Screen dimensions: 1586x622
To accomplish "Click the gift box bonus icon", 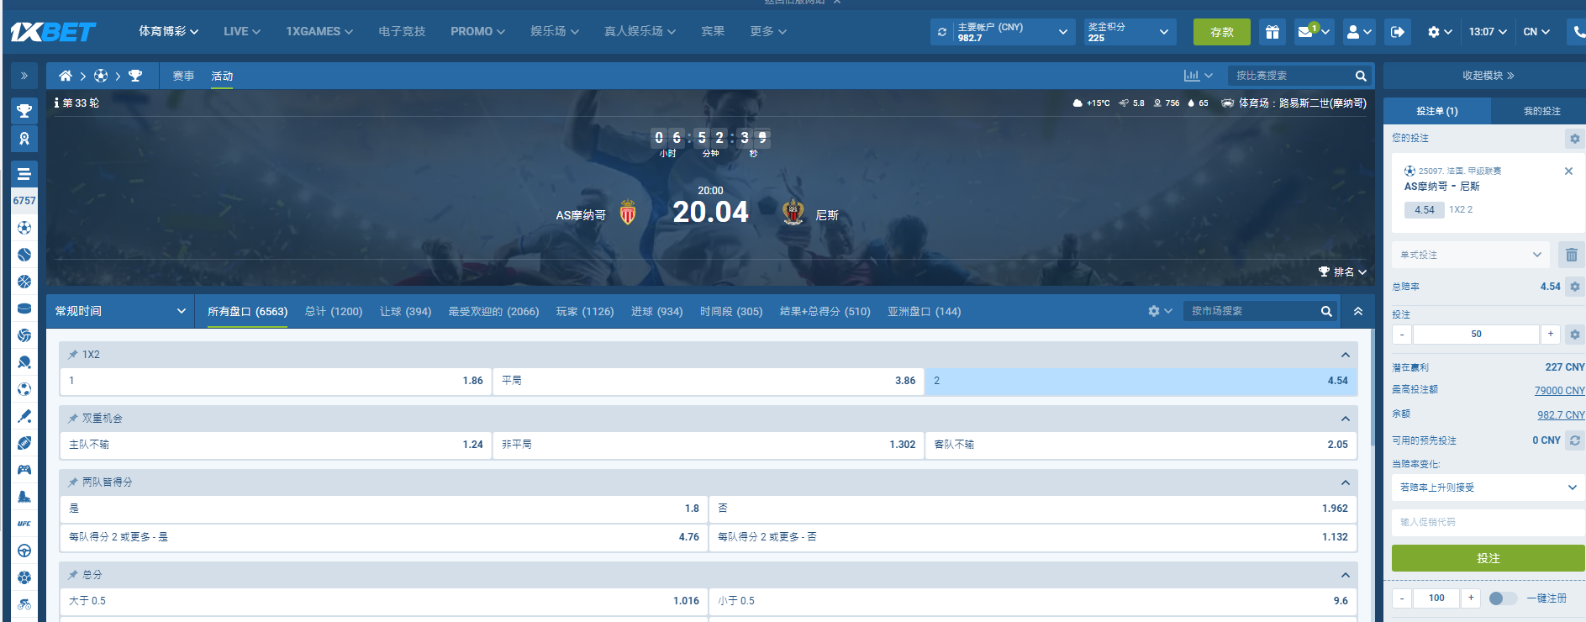I will pyautogui.click(x=1272, y=32).
